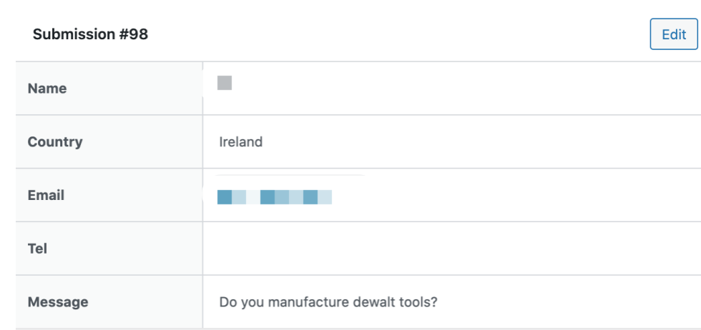This screenshot has width=701, height=330.
Task: Click the Message field label
Action: coord(58,302)
